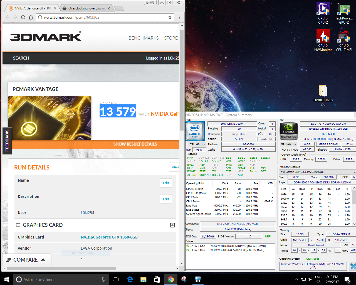Open Chrome three-dot menu
The width and height of the screenshot is (356, 285).
(179, 17)
